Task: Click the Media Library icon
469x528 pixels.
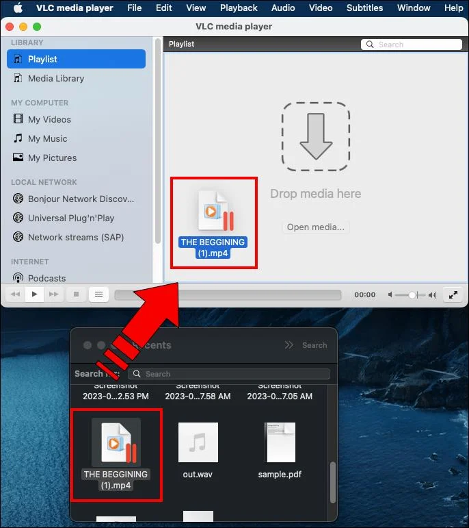Action: click(x=18, y=78)
